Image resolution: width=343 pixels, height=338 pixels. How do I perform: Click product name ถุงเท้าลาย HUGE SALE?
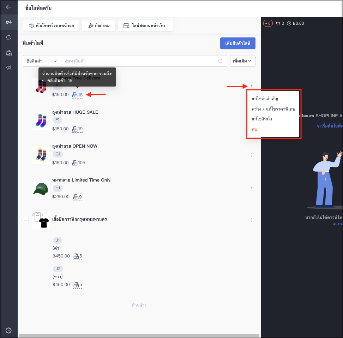pyautogui.click(x=75, y=112)
